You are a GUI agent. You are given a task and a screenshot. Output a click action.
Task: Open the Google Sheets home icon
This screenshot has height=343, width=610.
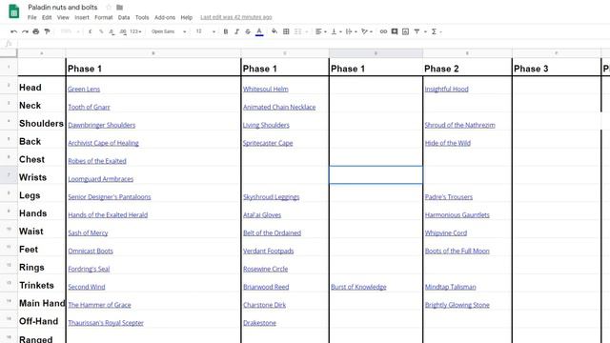coord(14,11)
